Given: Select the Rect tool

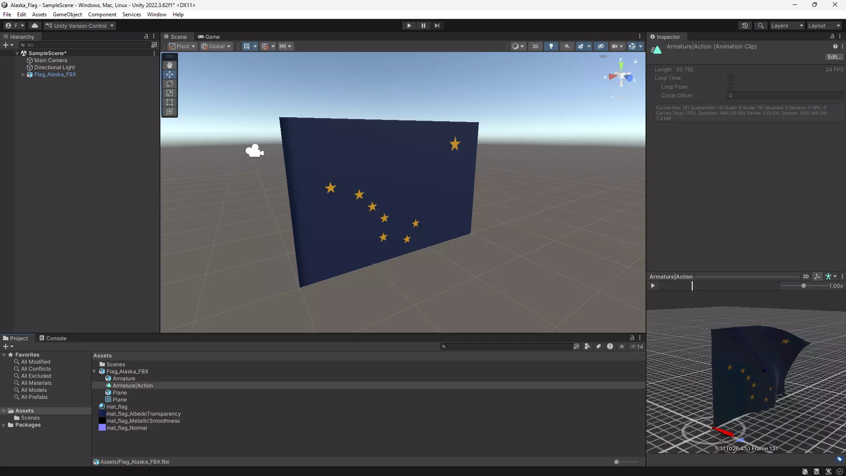Looking at the screenshot, I should point(170,102).
